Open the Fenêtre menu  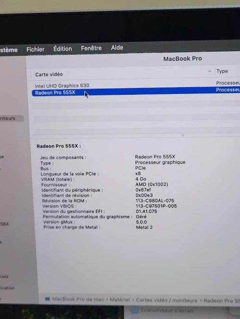tap(91, 48)
